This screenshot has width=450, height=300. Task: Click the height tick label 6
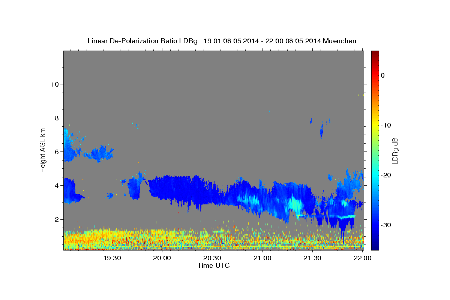tap(57, 151)
